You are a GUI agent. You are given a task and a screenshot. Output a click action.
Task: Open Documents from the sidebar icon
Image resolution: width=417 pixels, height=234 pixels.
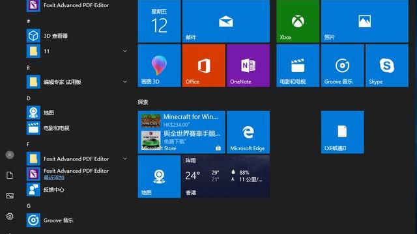(x=10, y=175)
